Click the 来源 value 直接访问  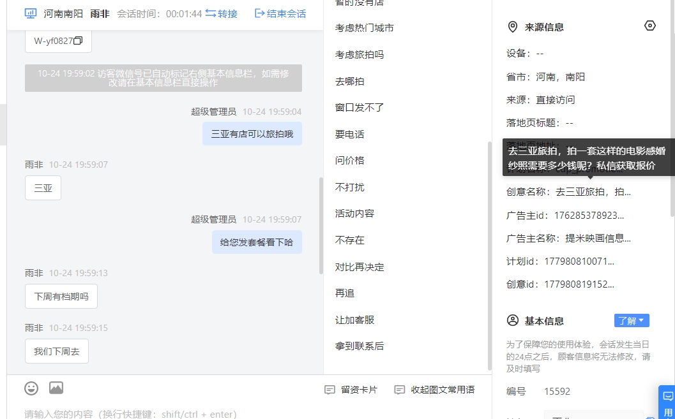(556, 99)
